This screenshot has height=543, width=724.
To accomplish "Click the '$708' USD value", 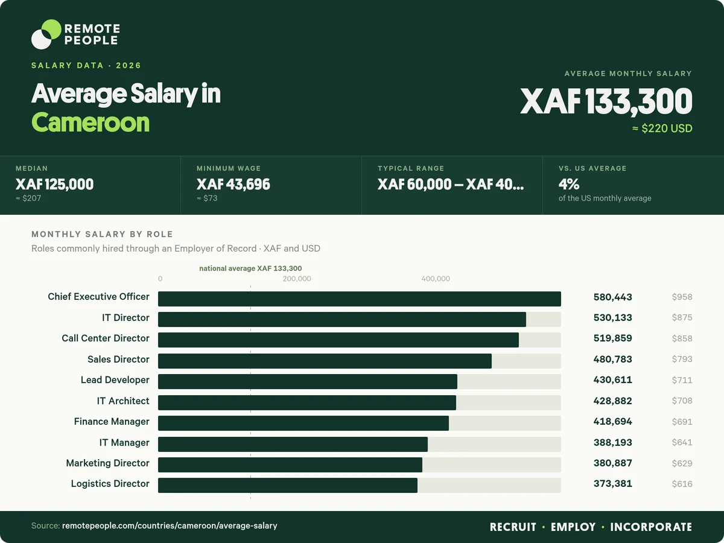I will click(x=682, y=401).
